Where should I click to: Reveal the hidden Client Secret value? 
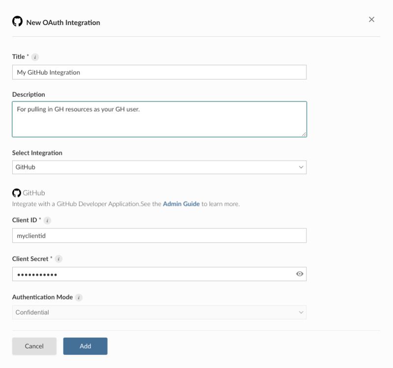pos(299,274)
